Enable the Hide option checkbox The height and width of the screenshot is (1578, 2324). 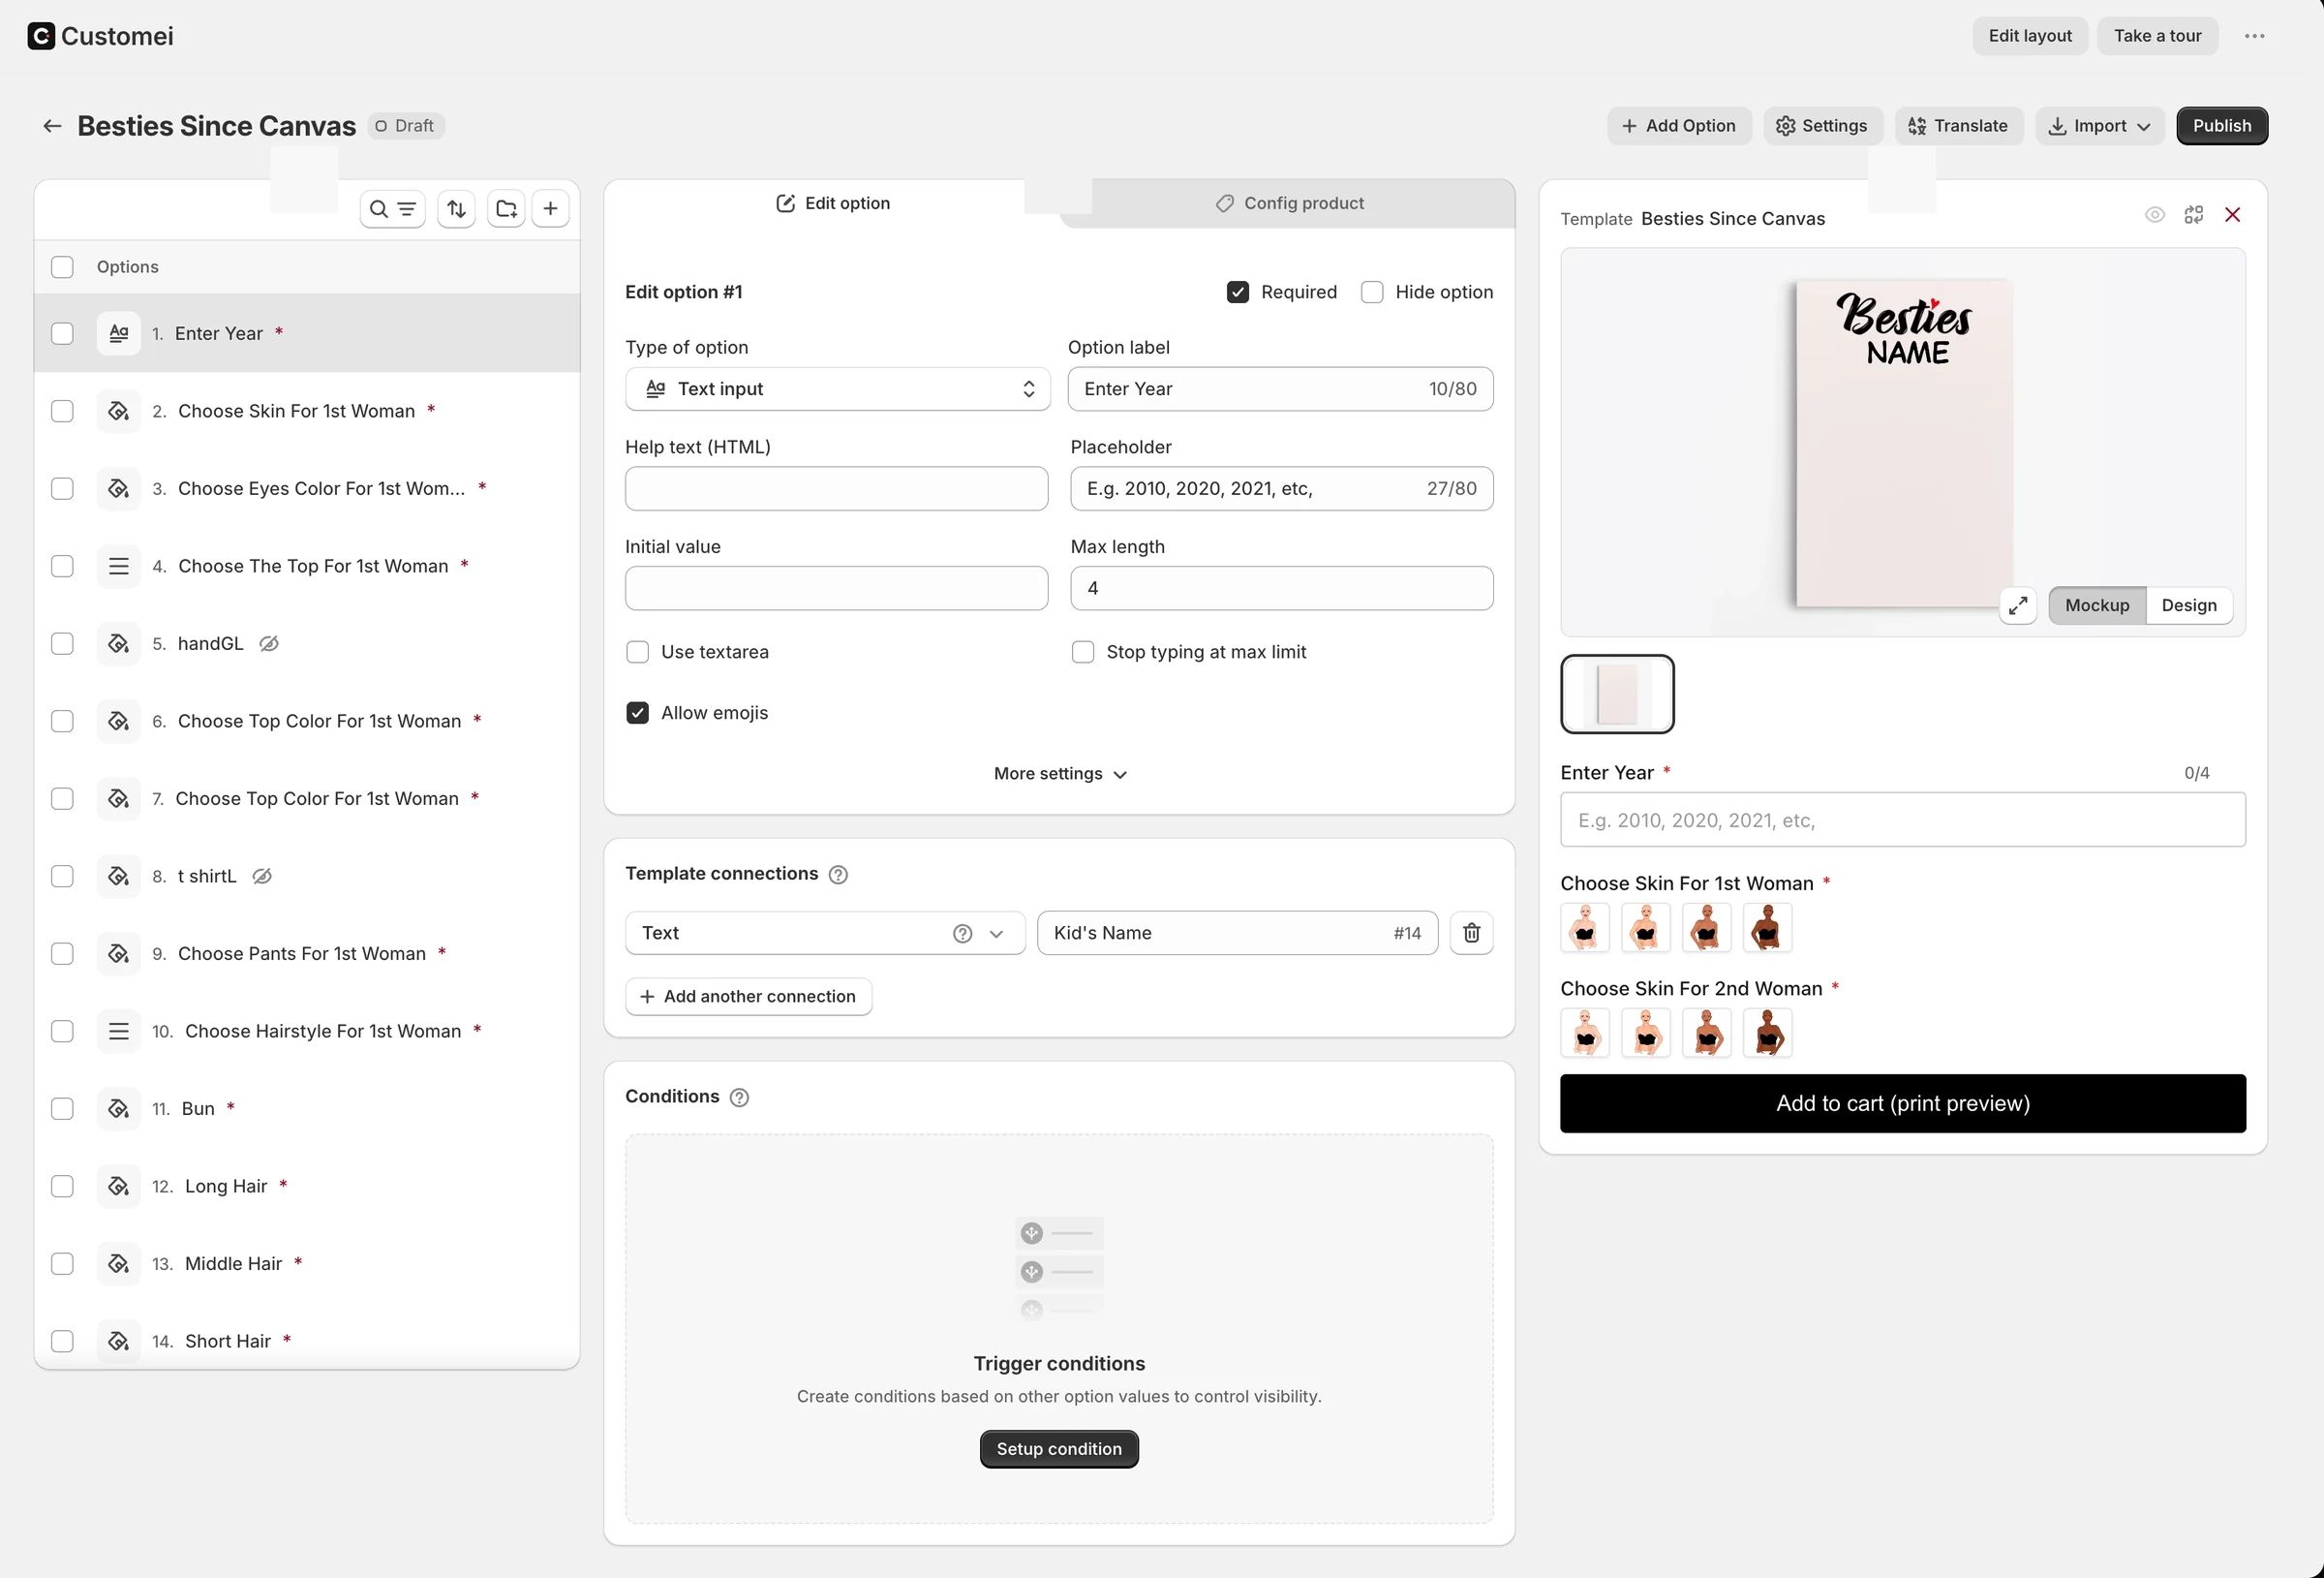click(1372, 293)
